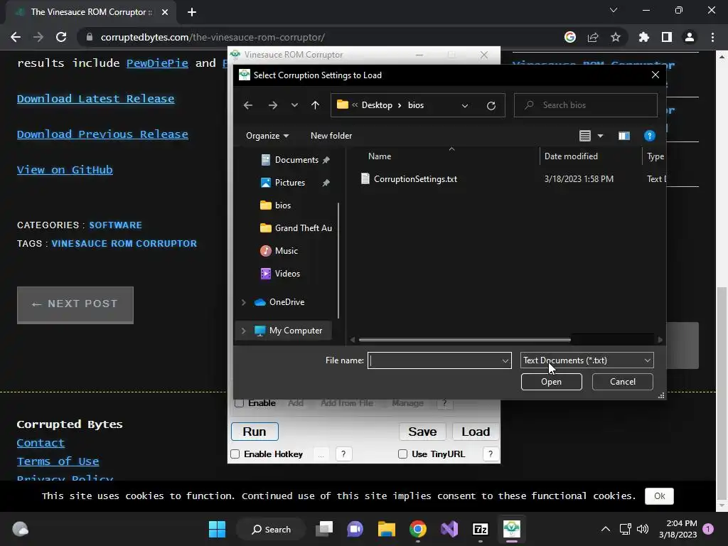Open 7-Zip from taskbar
This screenshot has width=728, height=546.
pos(480,529)
